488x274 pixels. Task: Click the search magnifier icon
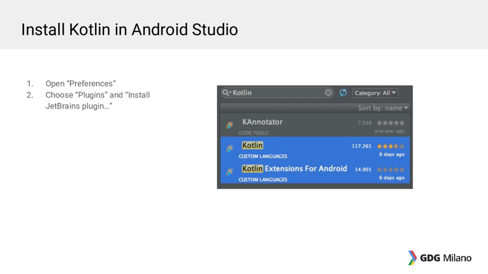(226, 93)
